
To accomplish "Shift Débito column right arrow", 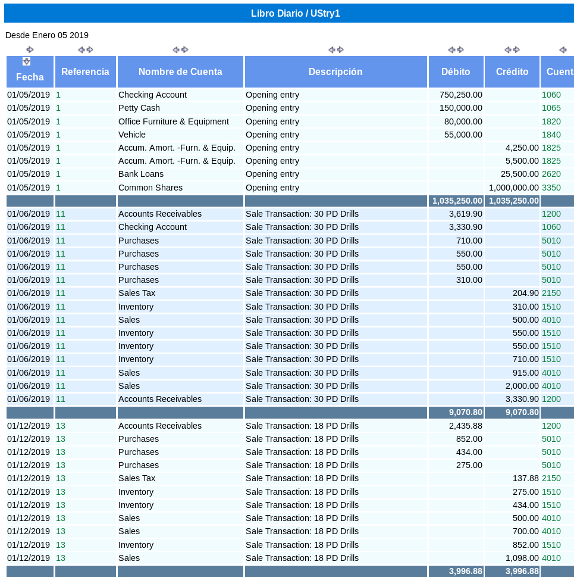I will (460, 49).
